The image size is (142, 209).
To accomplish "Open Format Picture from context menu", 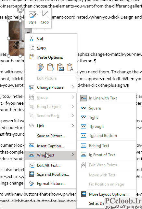I will (x=51, y=184).
